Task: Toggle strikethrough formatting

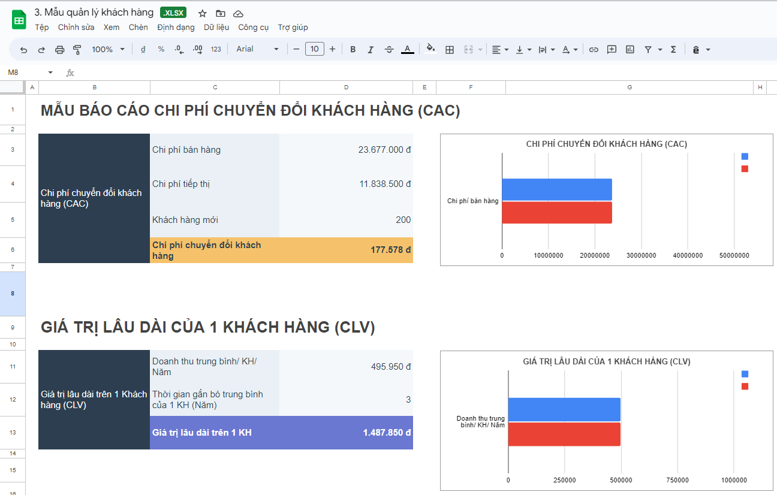Action: pyautogui.click(x=389, y=49)
